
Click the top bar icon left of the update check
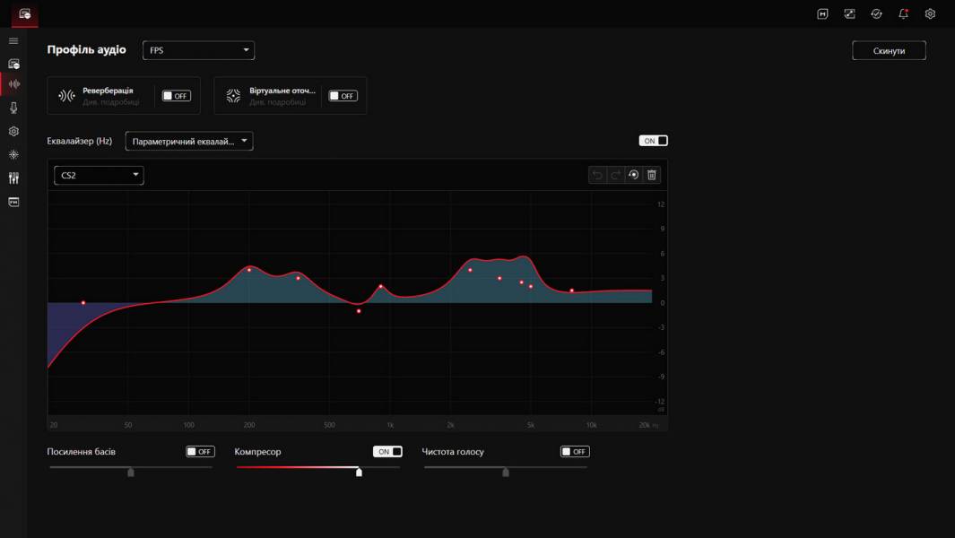pos(849,14)
